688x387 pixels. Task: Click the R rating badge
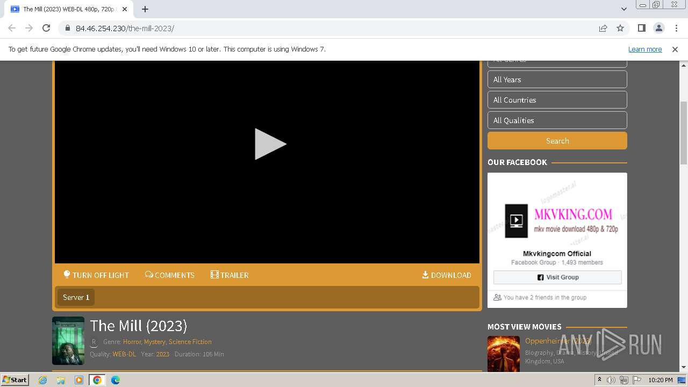pos(94,342)
